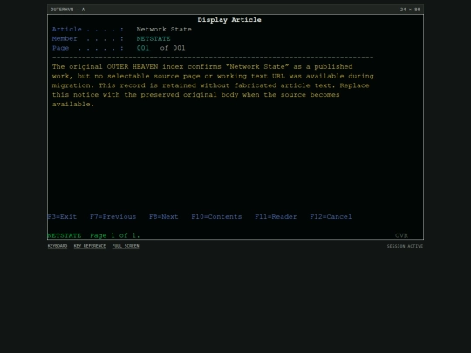This screenshot has height=353, width=471.
Task: Choose F8=Next to advance a page
Action: (x=164, y=217)
